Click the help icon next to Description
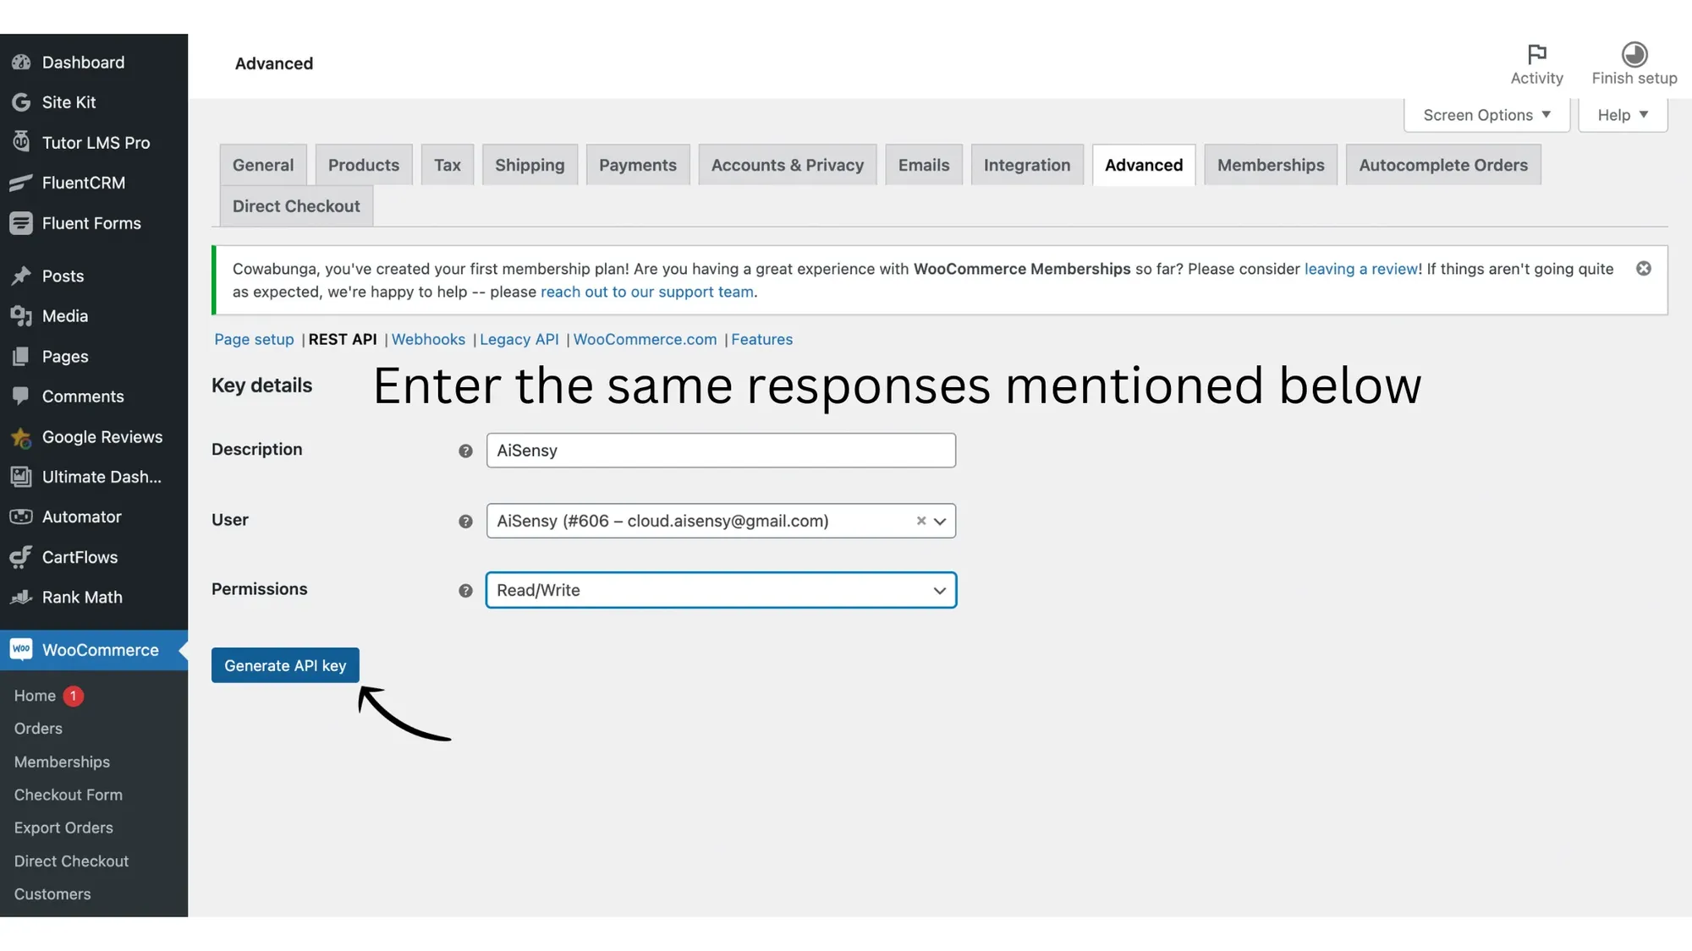 [465, 451]
